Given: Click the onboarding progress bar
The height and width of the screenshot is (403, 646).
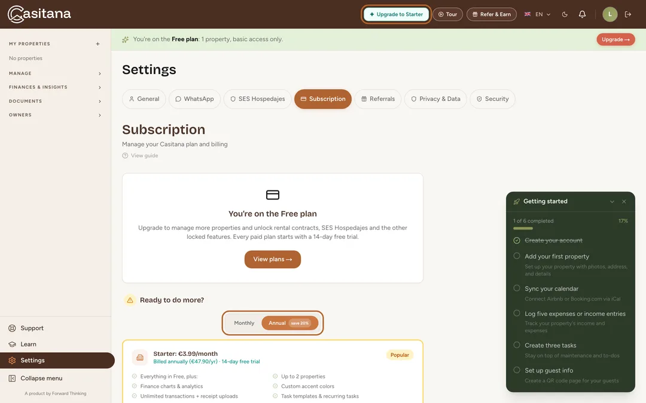Looking at the screenshot, I should coord(571,228).
